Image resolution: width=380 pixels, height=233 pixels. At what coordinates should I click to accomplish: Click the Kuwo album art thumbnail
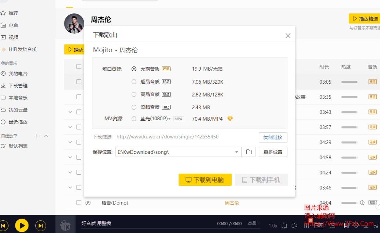65,224
